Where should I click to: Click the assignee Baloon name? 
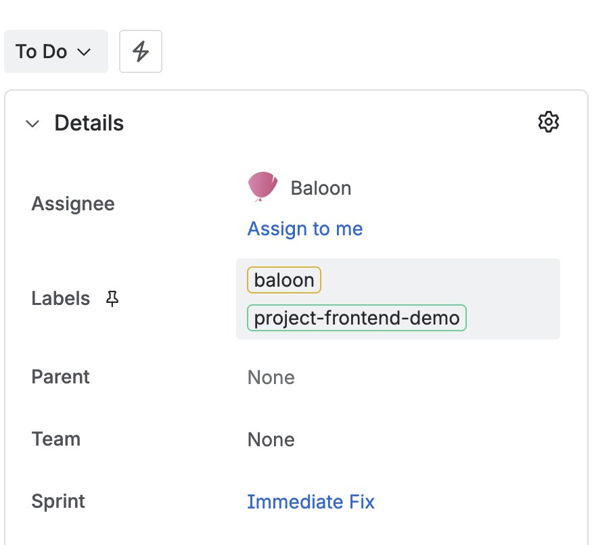coord(321,188)
